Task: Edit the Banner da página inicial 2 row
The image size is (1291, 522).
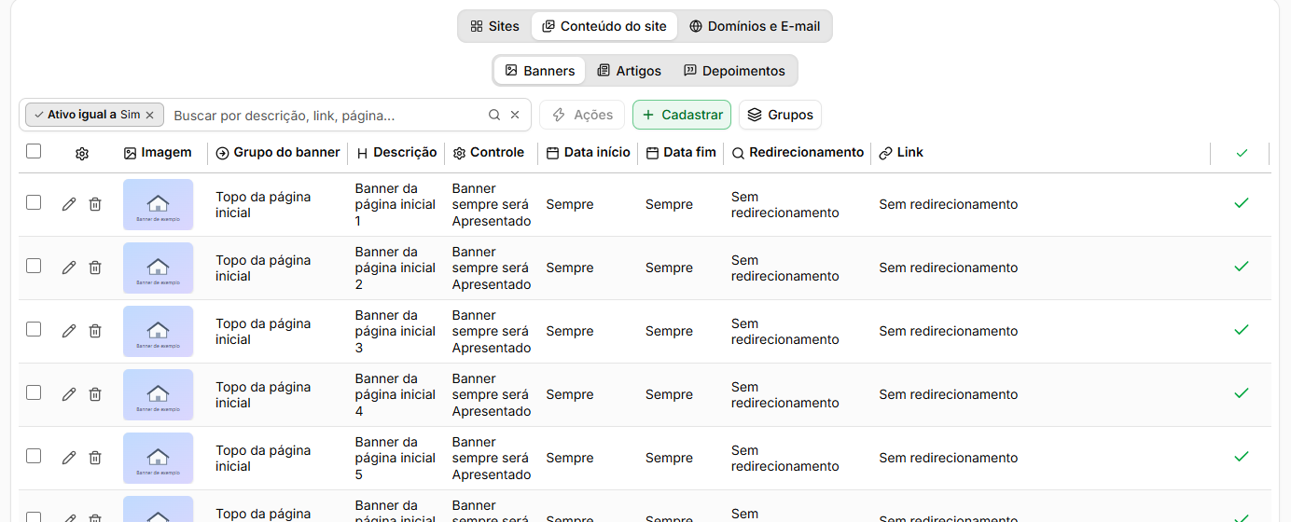Action: point(69,268)
